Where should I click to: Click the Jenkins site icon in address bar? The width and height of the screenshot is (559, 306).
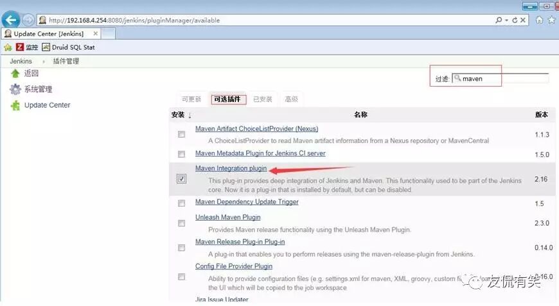coord(42,20)
